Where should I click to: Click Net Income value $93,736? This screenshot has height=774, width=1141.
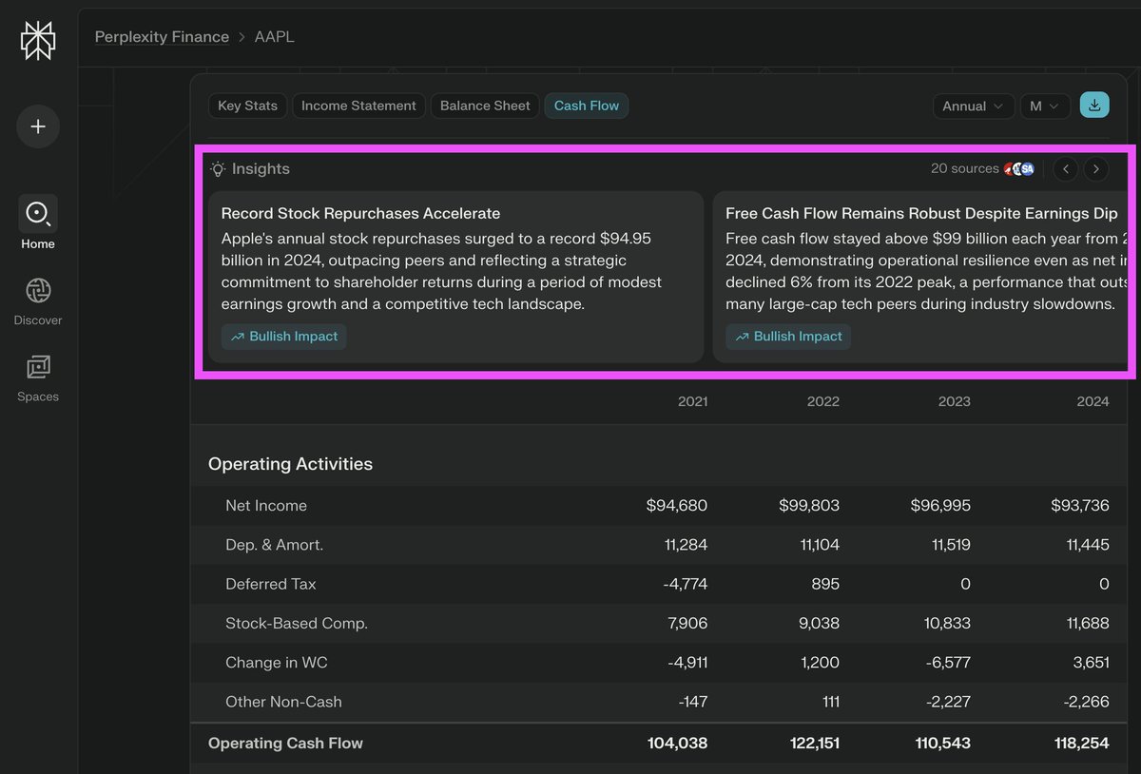(1080, 506)
